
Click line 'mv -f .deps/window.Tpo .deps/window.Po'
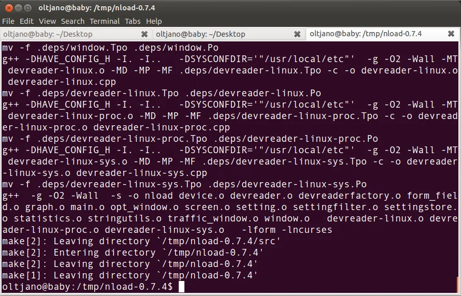(x=110, y=48)
